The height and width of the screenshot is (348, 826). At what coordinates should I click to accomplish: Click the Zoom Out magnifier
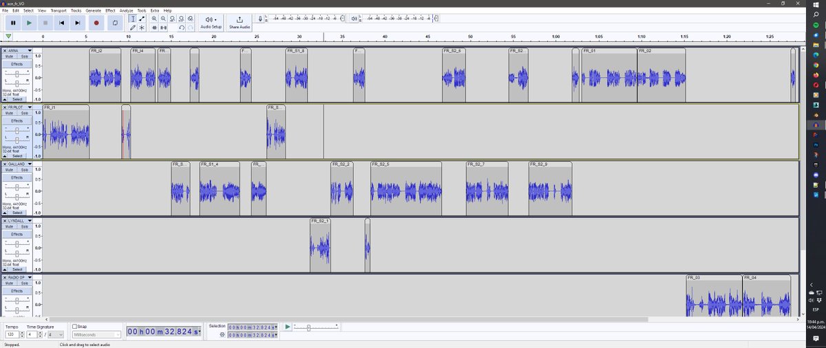(x=162, y=19)
